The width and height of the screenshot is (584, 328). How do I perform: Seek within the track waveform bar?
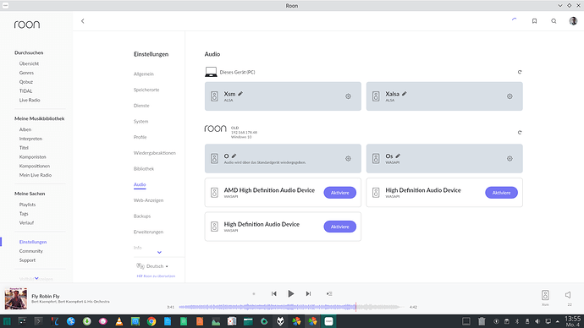coord(291,307)
